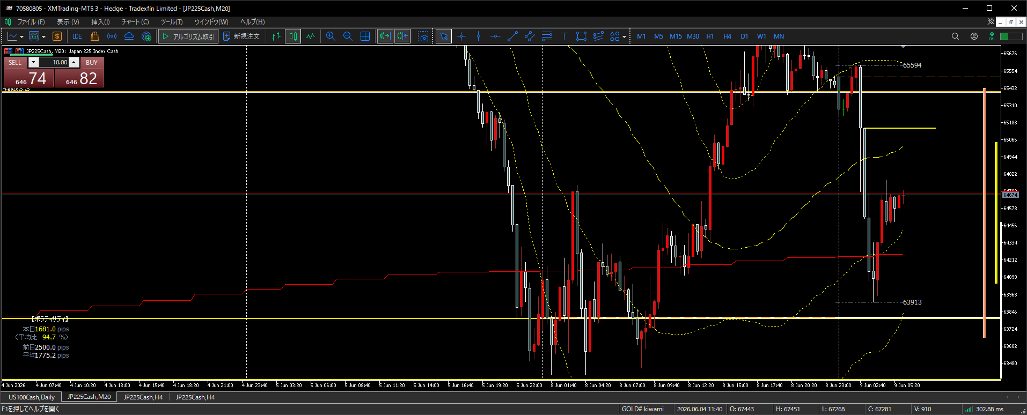Click the connection speed 302.88 ms status
Screen dimensions: 1027x415
pyautogui.click(x=985, y=409)
